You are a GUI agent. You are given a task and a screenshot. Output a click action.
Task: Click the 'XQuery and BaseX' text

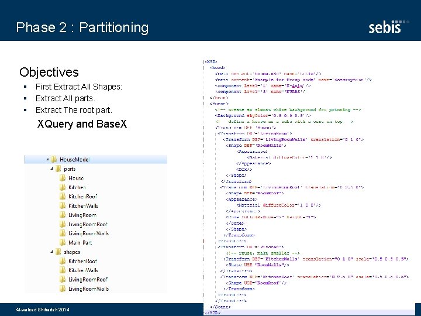point(82,123)
